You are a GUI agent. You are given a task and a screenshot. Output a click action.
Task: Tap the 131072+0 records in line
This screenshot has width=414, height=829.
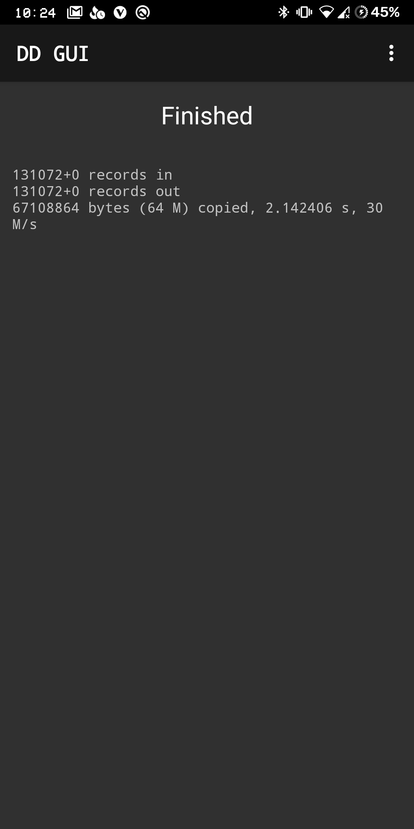click(92, 175)
